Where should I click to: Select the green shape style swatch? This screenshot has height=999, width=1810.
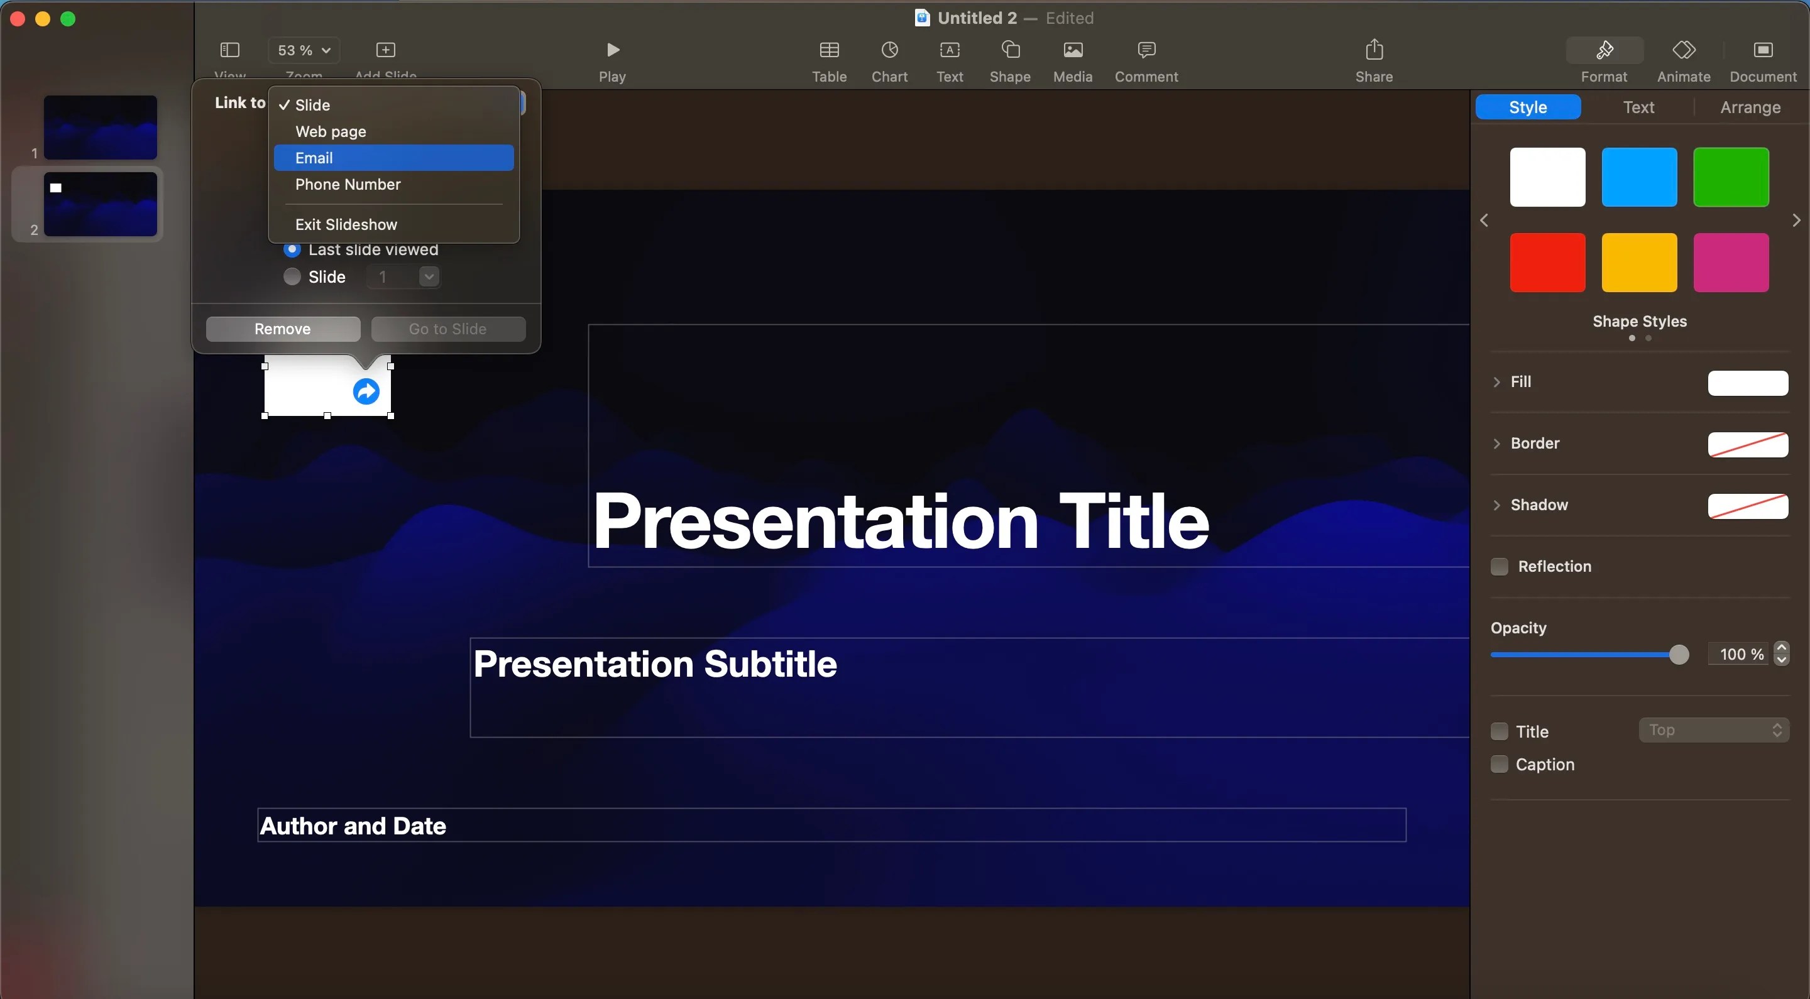pos(1731,177)
